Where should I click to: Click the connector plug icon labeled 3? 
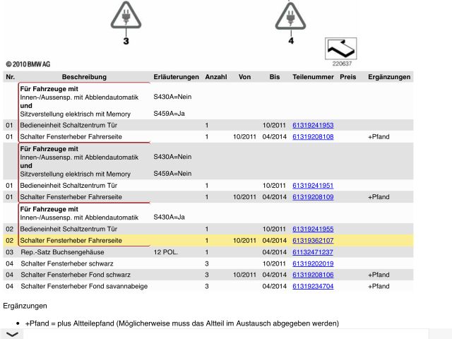tap(126, 16)
